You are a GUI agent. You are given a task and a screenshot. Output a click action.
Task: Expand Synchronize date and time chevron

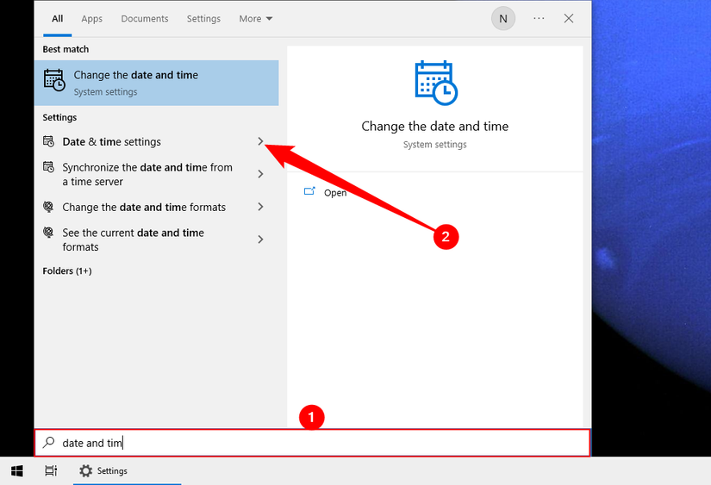pyautogui.click(x=260, y=174)
